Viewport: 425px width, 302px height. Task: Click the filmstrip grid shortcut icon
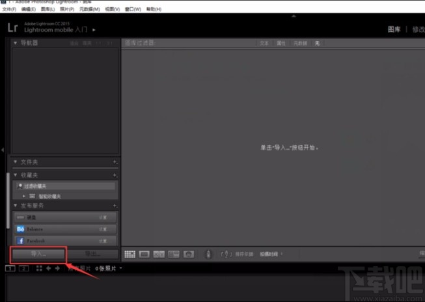39,268
